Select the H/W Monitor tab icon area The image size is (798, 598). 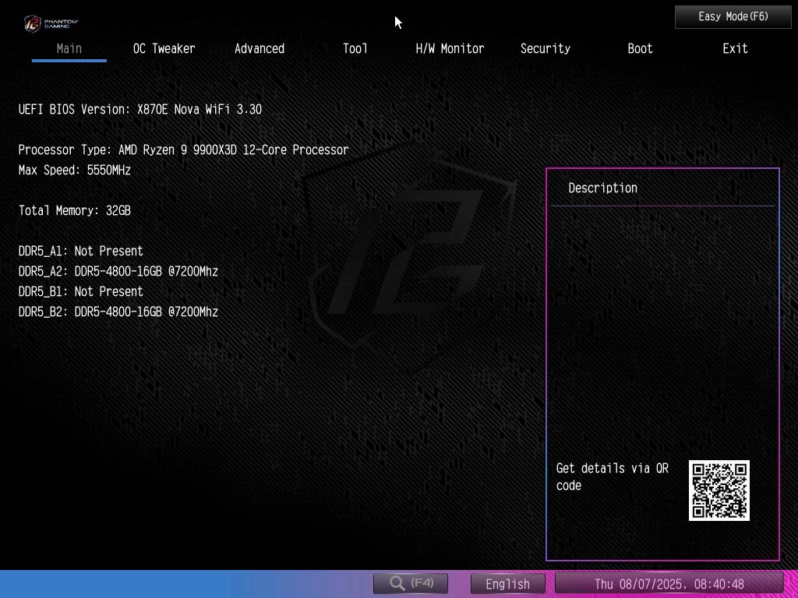coord(449,48)
